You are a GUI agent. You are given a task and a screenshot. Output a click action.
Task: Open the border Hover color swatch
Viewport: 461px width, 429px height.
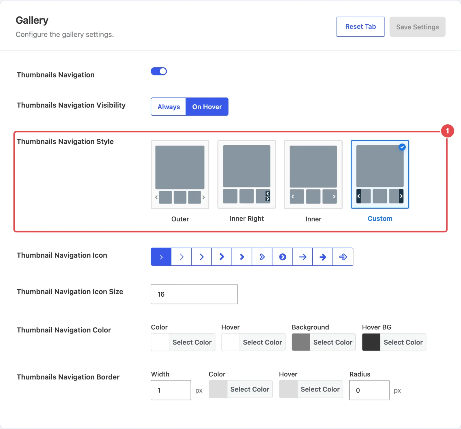(x=288, y=389)
